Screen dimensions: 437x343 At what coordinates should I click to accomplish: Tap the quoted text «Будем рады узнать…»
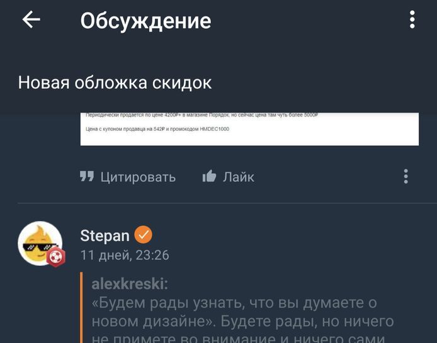coord(242,320)
